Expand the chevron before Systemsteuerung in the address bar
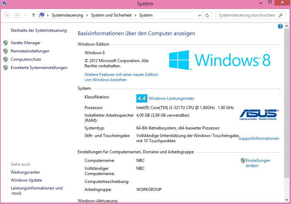The width and height of the screenshot is (291, 204). pyautogui.click(x=48, y=15)
